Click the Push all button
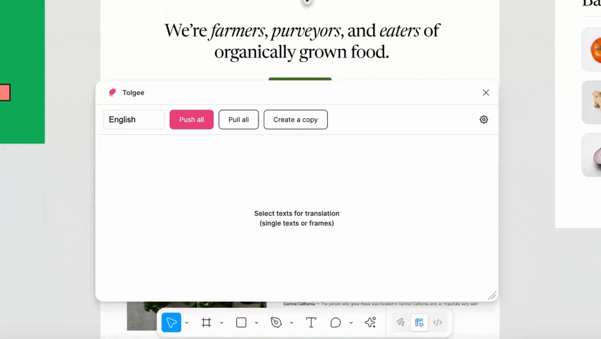This screenshot has width=601, height=339. pyautogui.click(x=192, y=120)
